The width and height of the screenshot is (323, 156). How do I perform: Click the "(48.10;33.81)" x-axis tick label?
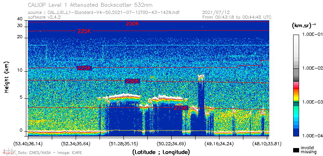(267, 144)
